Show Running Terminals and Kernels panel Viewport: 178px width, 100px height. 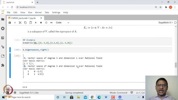pyautogui.click(x=3, y=28)
